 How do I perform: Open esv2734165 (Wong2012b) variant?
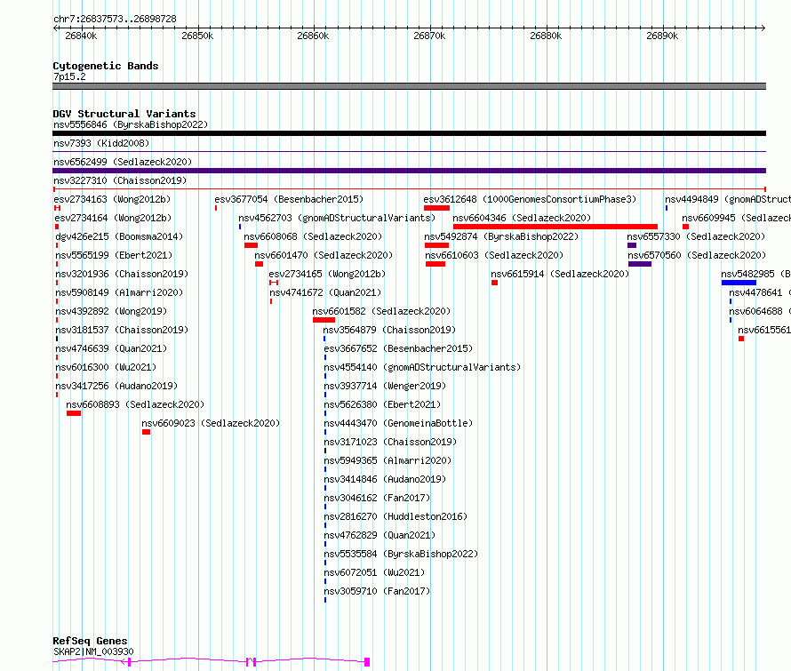pyautogui.click(x=327, y=274)
